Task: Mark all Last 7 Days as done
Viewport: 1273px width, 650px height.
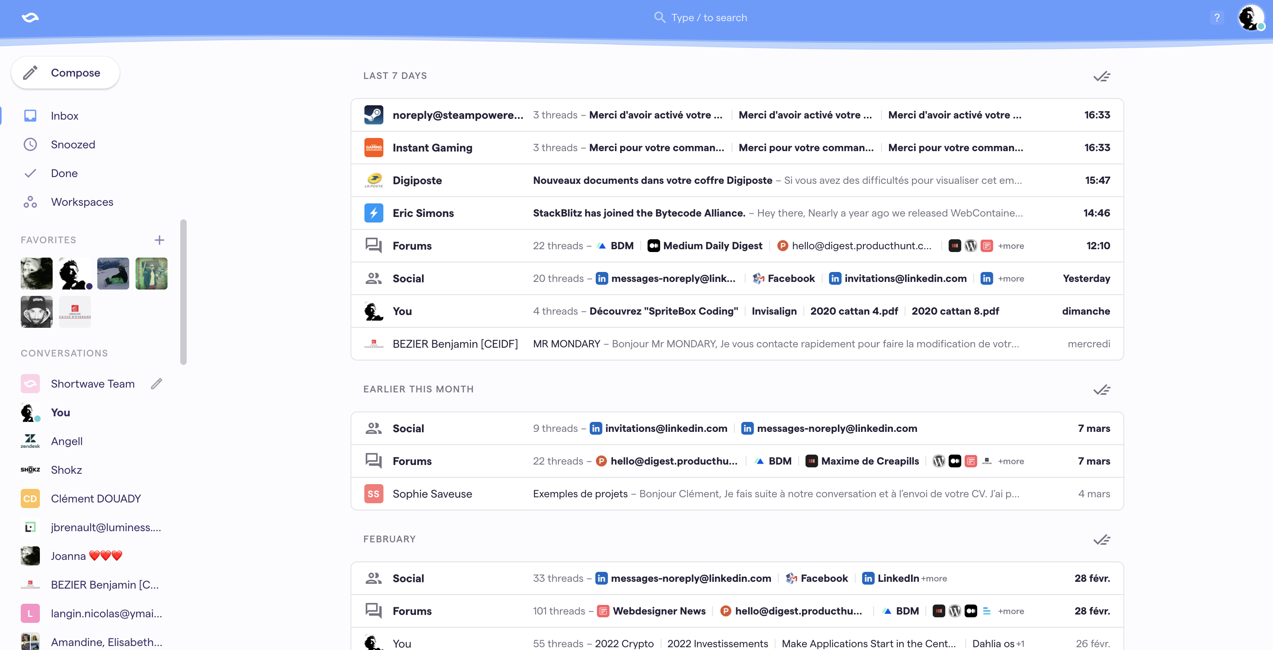Action: pyautogui.click(x=1102, y=76)
